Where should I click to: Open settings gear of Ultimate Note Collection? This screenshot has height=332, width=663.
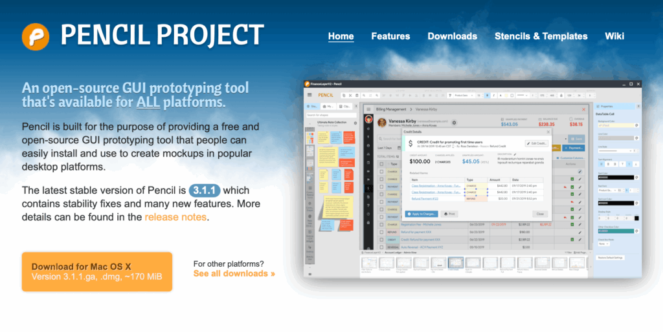(355, 123)
